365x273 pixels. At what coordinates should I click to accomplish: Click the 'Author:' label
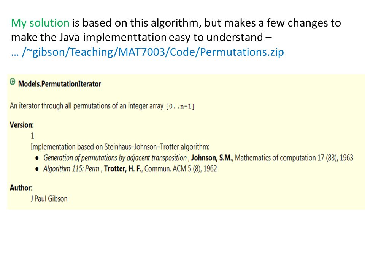click(21, 188)
